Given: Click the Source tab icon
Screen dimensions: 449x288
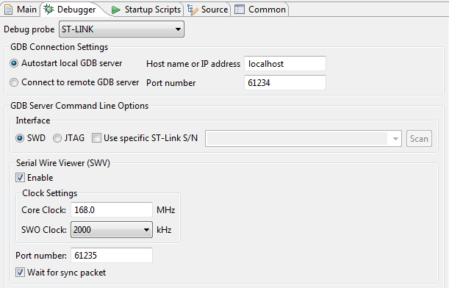Looking at the screenshot, I should 193,10.
